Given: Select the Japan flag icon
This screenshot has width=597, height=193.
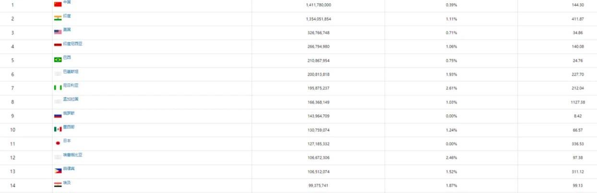Looking at the screenshot, I should [58, 143].
